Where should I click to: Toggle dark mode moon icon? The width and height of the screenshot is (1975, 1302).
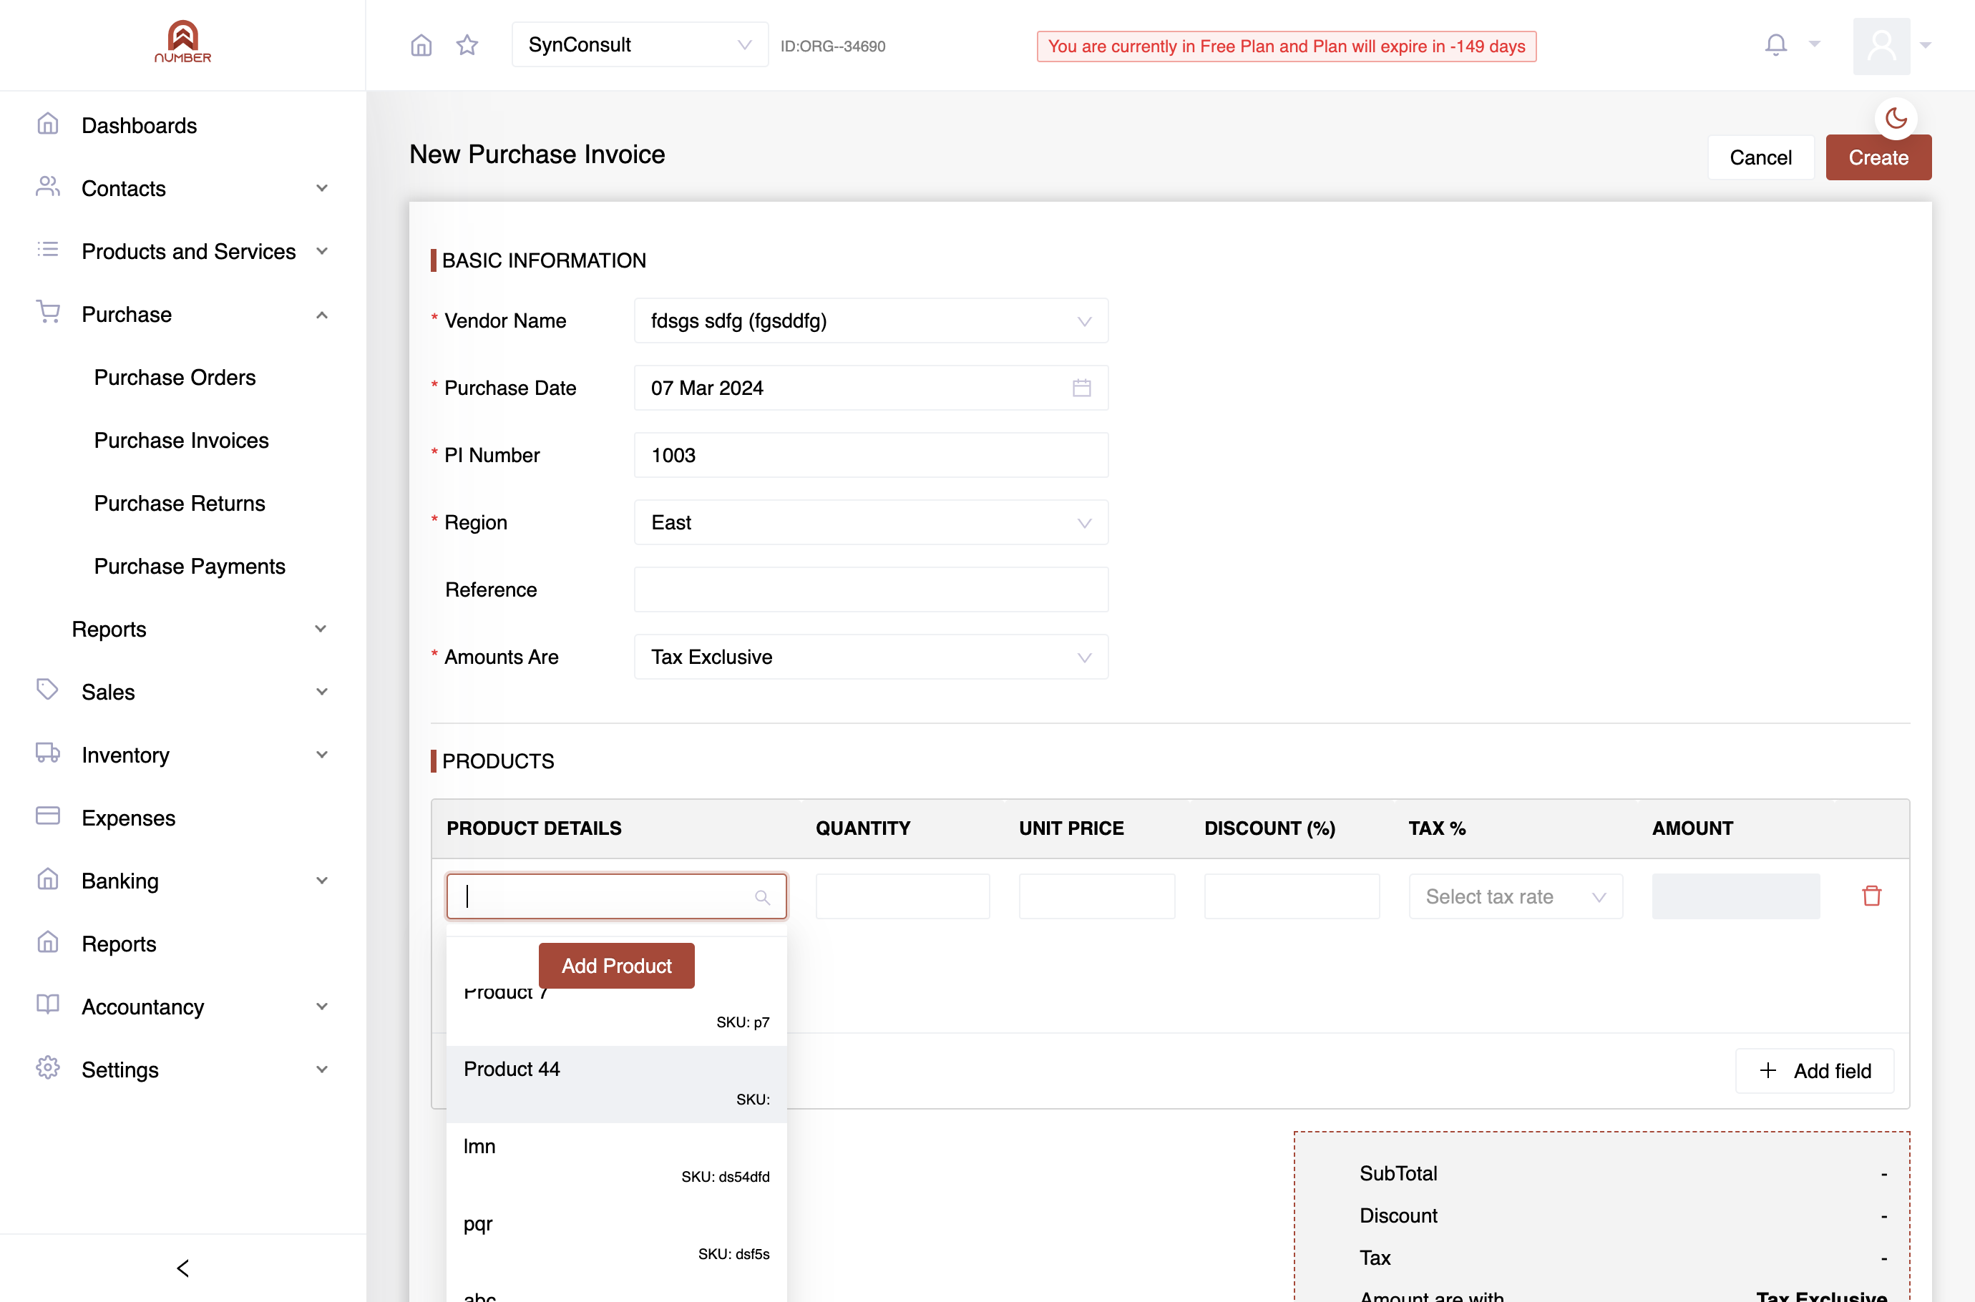pos(1896,119)
